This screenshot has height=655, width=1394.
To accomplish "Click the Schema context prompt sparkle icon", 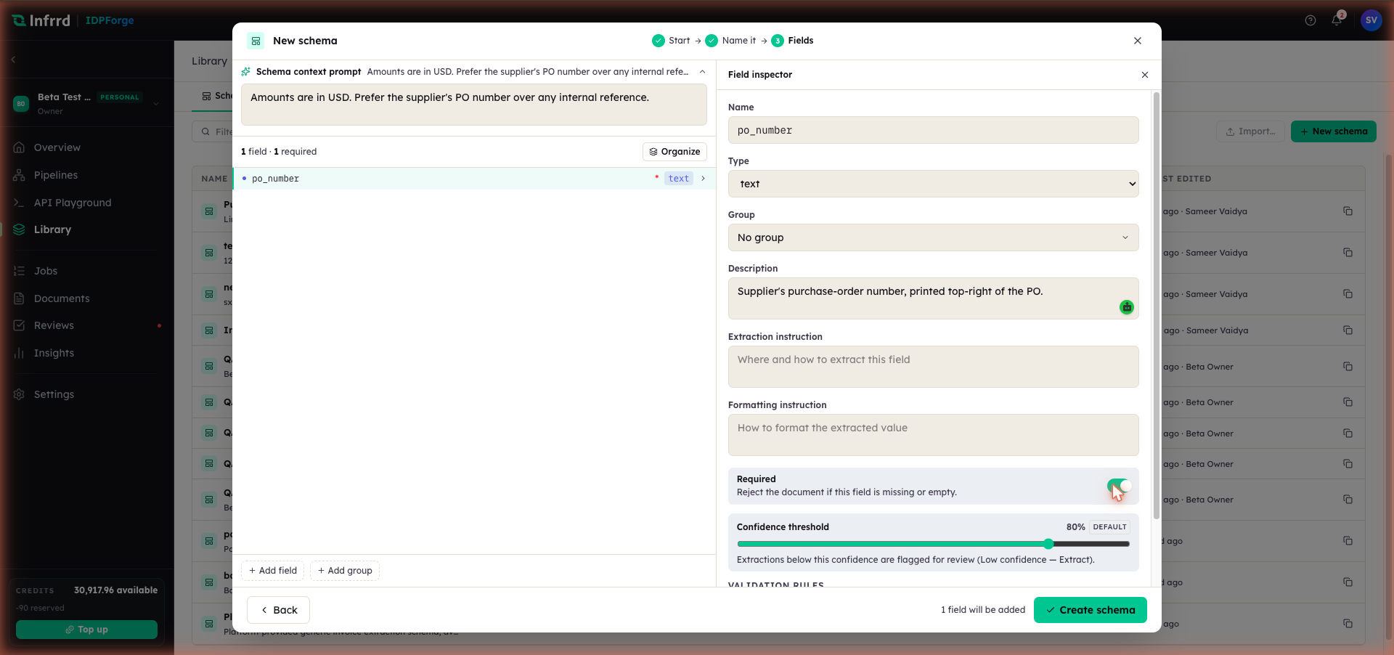I will click(x=246, y=72).
